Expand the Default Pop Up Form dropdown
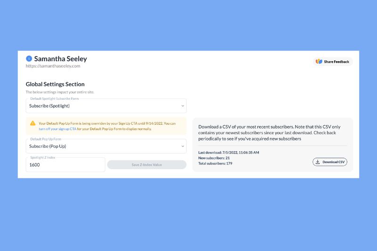Image resolution: width=377 pixels, height=251 pixels. click(106, 146)
